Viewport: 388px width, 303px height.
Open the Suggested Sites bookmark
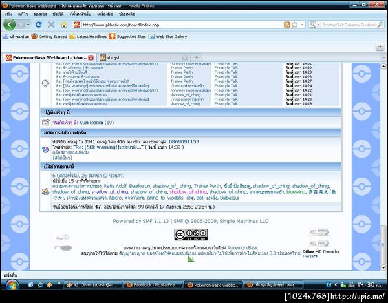pos(127,37)
